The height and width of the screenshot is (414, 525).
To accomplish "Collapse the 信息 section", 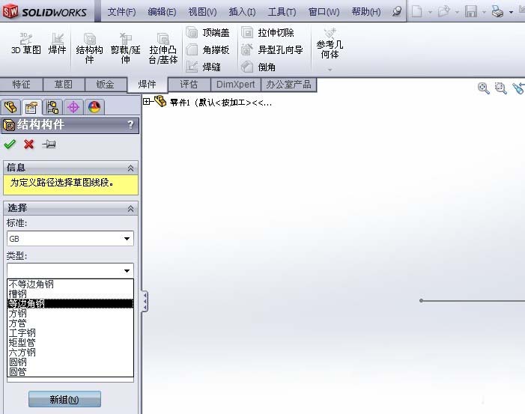I will tap(130, 168).
